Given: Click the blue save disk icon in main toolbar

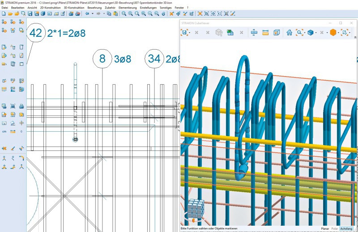Looking at the screenshot, I should pyautogui.click(x=30, y=14).
